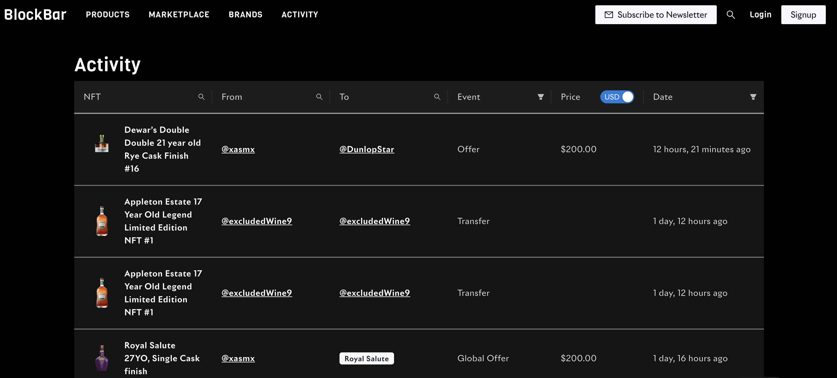837x378 pixels.
Task: Open the Products menu
Action: pos(108,15)
